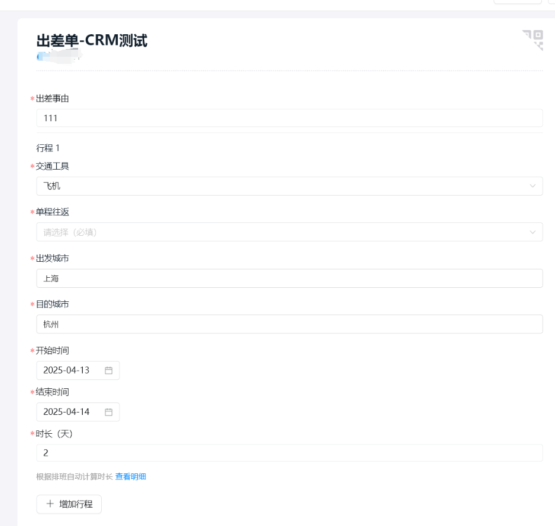This screenshot has height=526, width=555.
Task: Click the 交通工具 field label
Action: pos(53,166)
